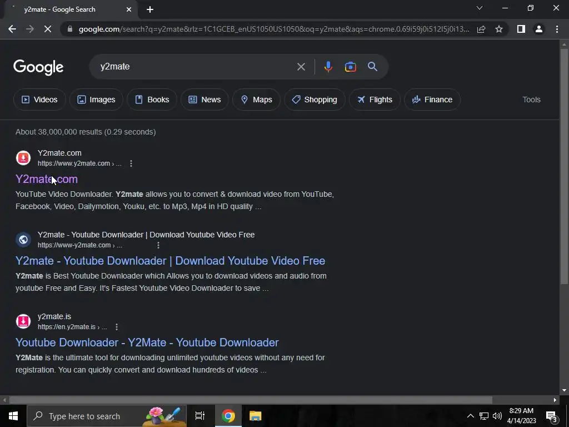Start voice search with microphone icon

click(x=328, y=67)
